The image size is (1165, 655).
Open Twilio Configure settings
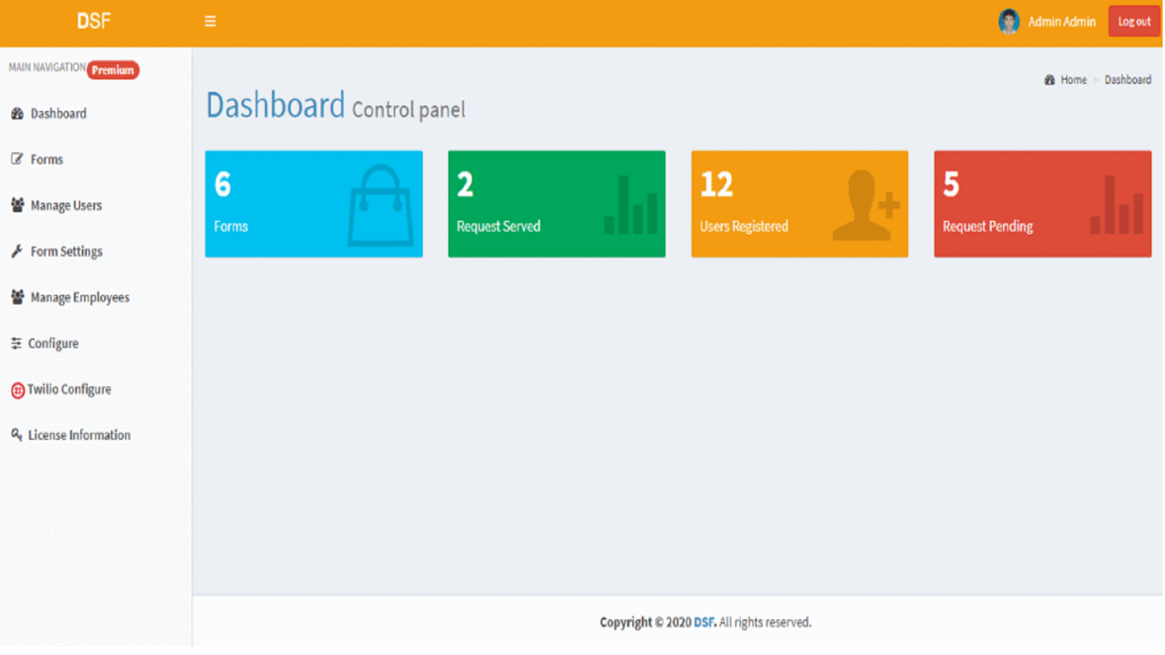[69, 389]
